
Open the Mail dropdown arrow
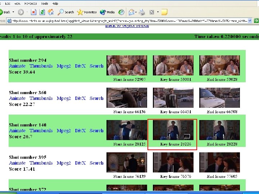pyautogui.click(x=136, y=12)
